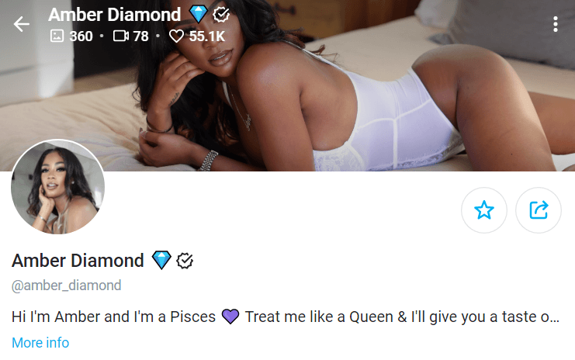
Task: Open the round profile avatar picture
Action: pos(57,187)
